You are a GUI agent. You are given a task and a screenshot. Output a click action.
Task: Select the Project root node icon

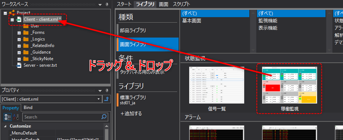pos(12,13)
